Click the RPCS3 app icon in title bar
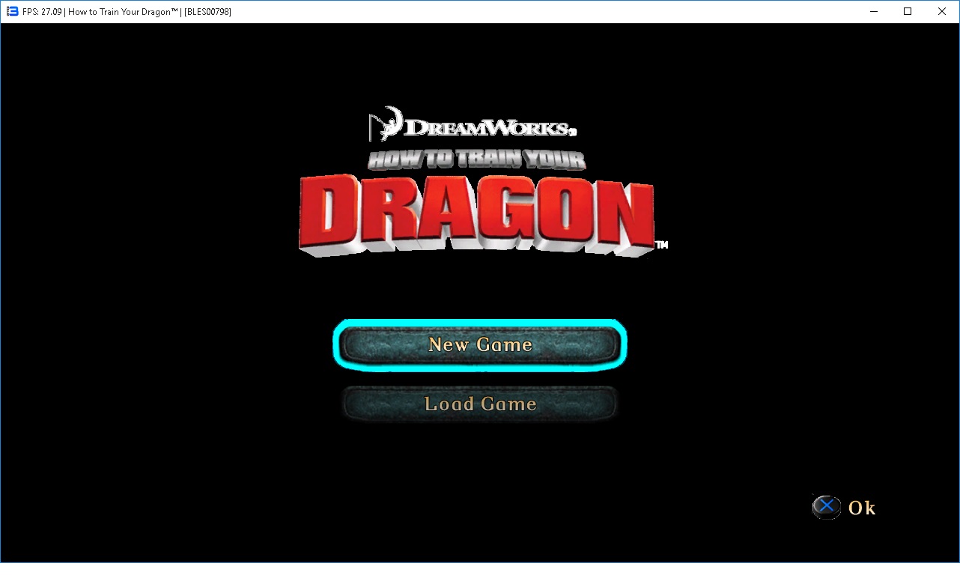Viewport: 960px width, 584px height. pos(12,11)
